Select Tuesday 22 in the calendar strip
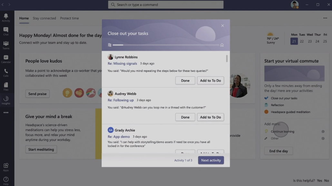 [x=302, y=41]
